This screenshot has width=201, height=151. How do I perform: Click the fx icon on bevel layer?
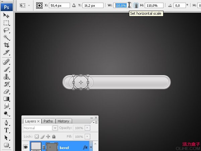click(85, 147)
